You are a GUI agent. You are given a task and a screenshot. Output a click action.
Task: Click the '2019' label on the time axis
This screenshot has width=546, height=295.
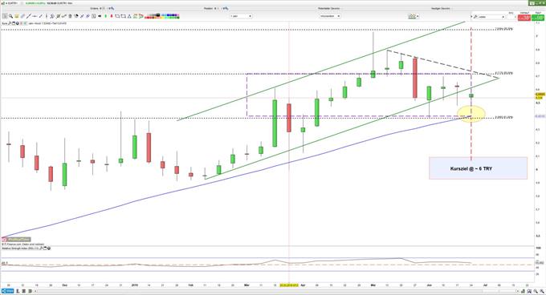(134, 285)
